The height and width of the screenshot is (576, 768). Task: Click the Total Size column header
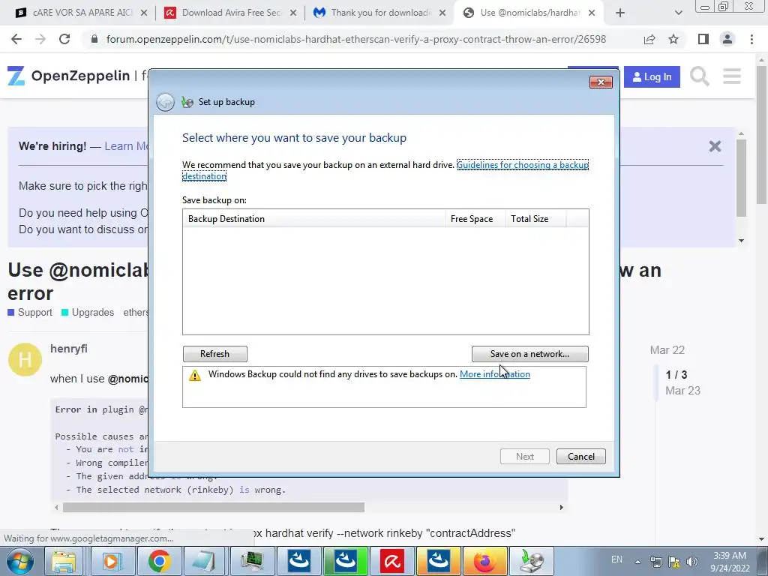click(x=535, y=219)
